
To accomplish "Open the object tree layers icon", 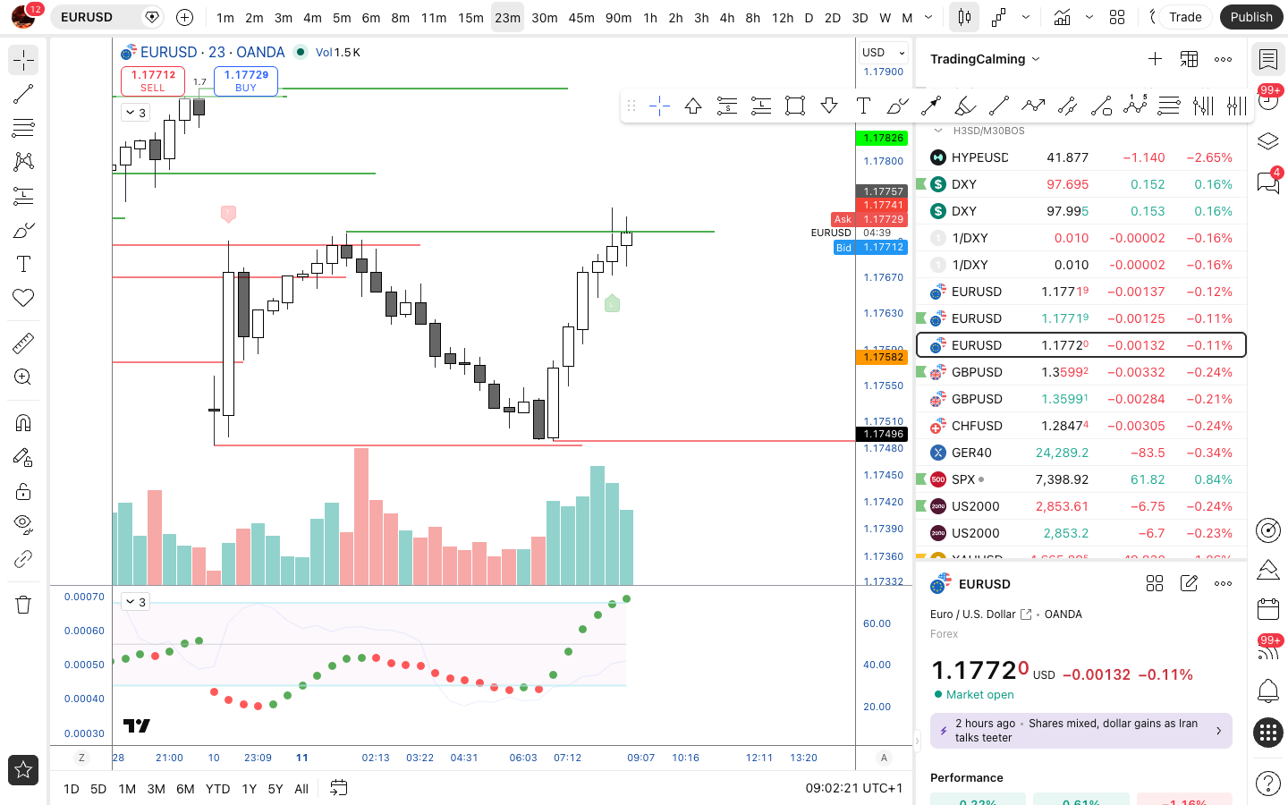I will coord(1267,141).
